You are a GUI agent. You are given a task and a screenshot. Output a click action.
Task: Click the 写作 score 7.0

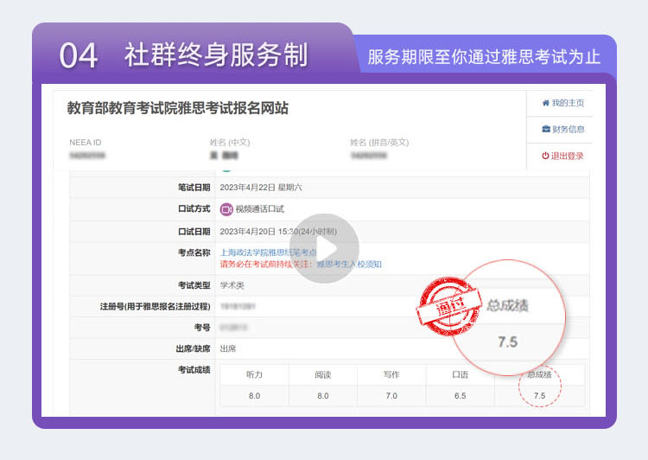(391, 396)
